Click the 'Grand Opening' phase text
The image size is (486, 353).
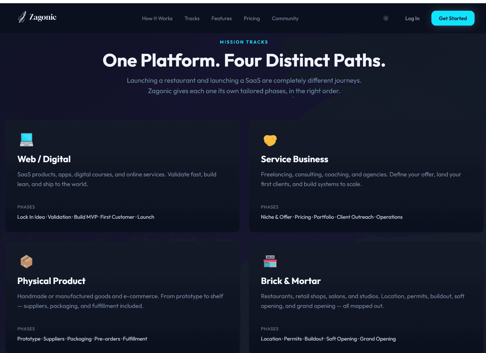[378, 339]
